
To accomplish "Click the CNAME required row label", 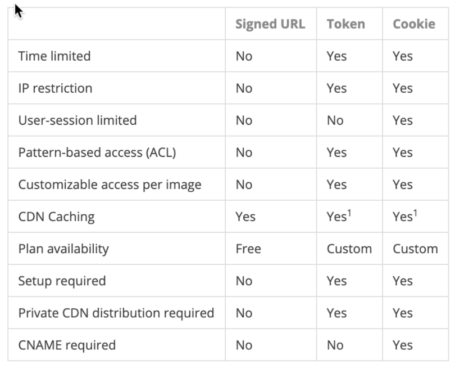I will click(x=67, y=345).
